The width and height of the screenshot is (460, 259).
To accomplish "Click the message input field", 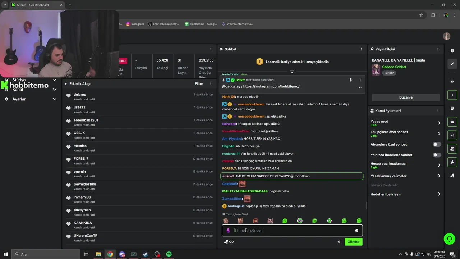I will tap(292, 231).
